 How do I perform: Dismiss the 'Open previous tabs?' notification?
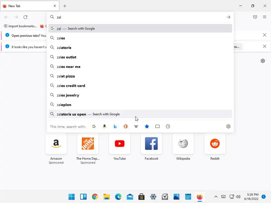coord(264,35)
